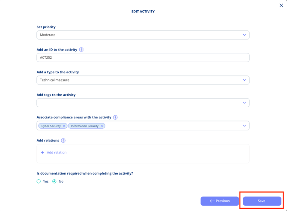The image size is (287, 211).
Task: Click info icon beside activity ID label
Action: (81, 50)
